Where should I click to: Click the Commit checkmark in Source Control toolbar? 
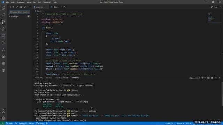tap(17, 7)
